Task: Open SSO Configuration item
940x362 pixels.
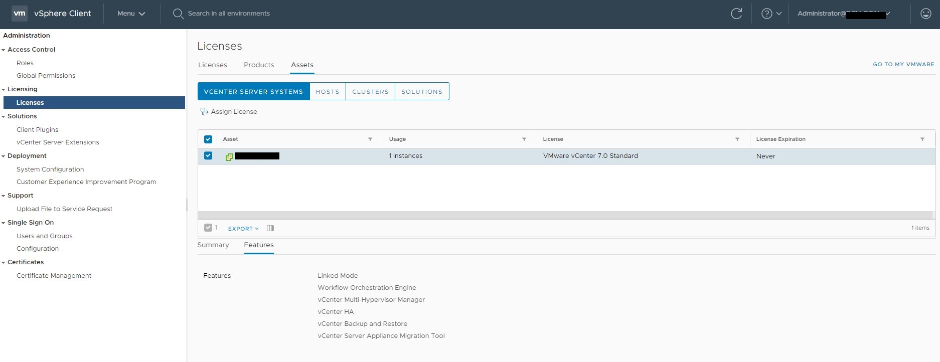Action: click(x=38, y=249)
